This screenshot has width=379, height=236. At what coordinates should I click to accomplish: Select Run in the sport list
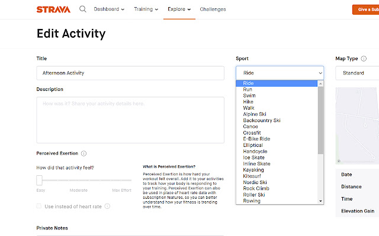click(277, 89)
